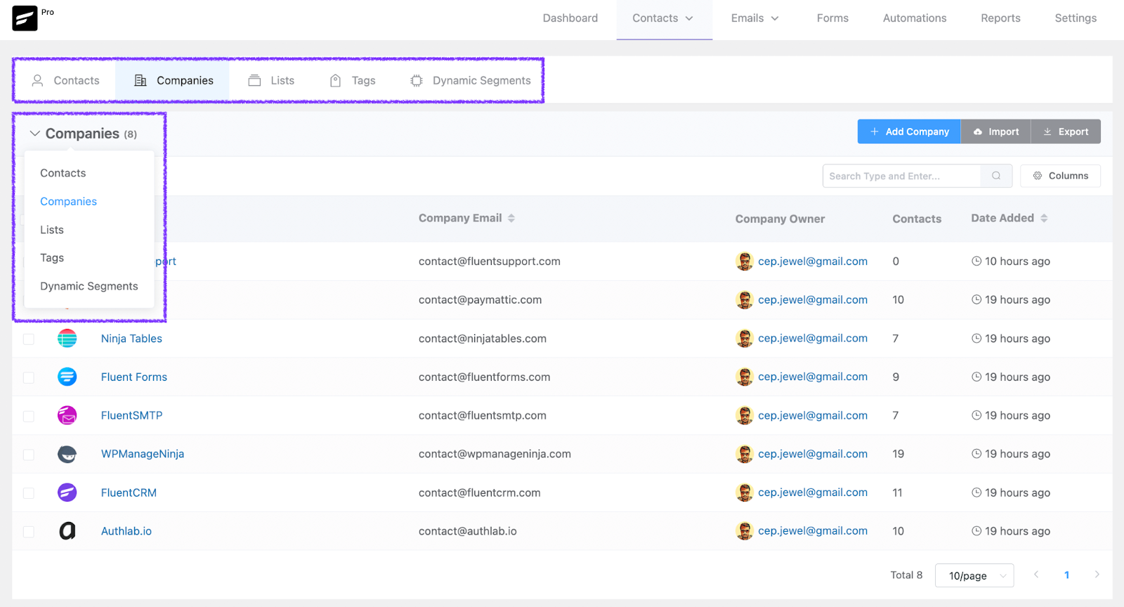
Task: Click the FluentCRM company logo
Action: 67,492
